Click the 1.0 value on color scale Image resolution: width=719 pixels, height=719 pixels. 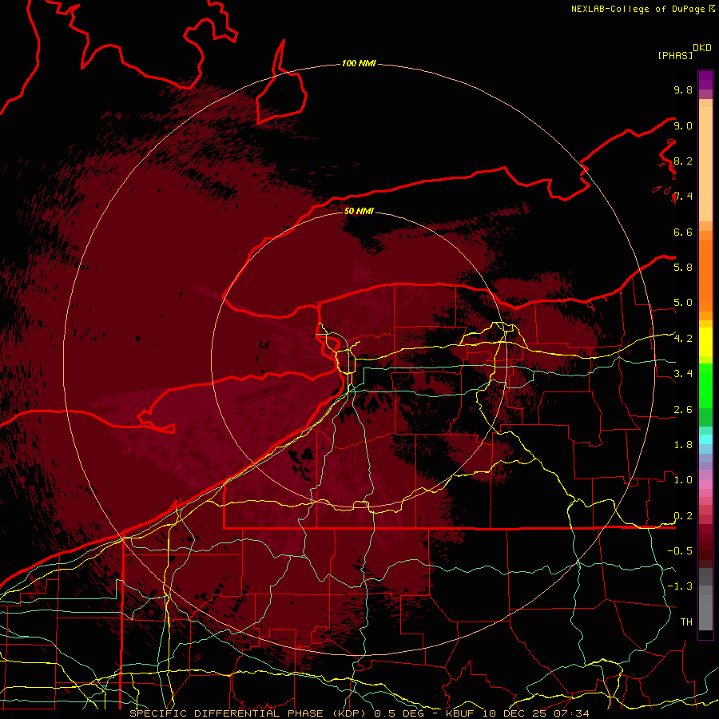pos(683,480)
